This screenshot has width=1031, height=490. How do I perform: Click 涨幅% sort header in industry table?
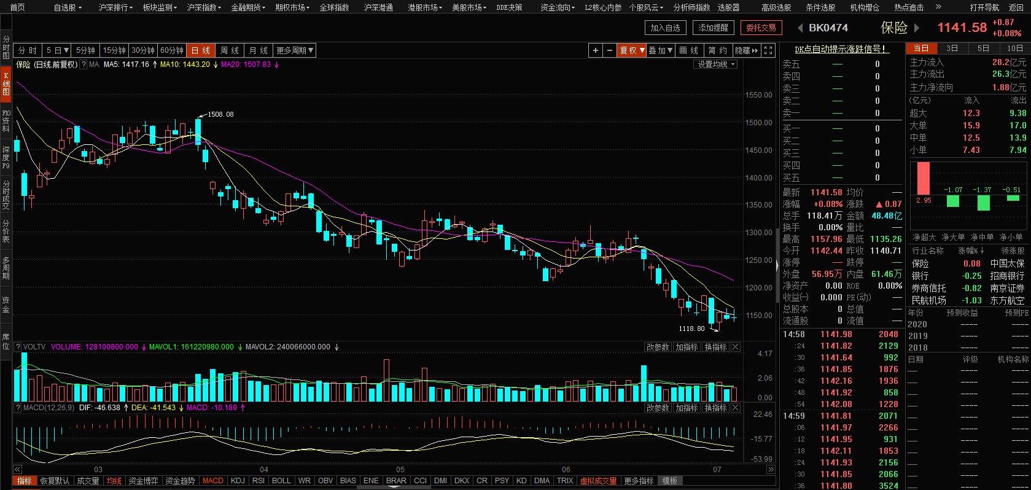pyautogui.click(x=971, y=251)
